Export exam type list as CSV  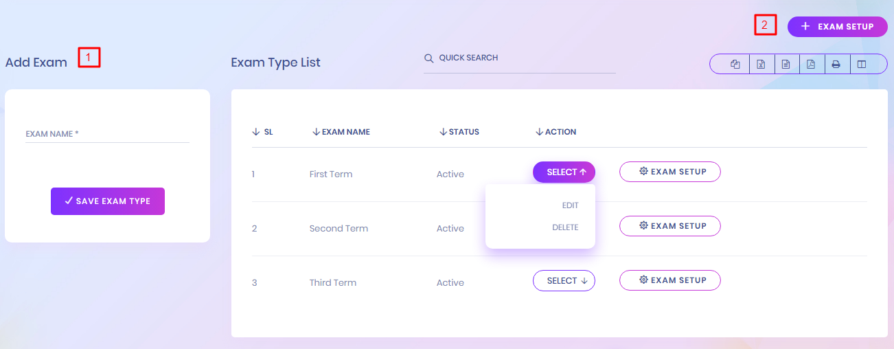click(786, 64)
